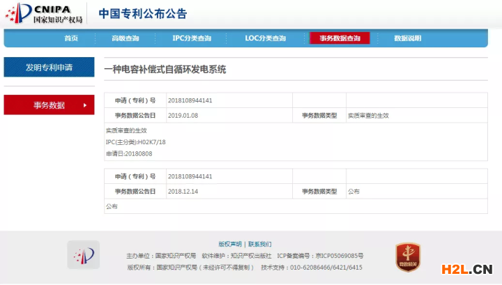Select the first application number 2018108944141

[190, 100]
